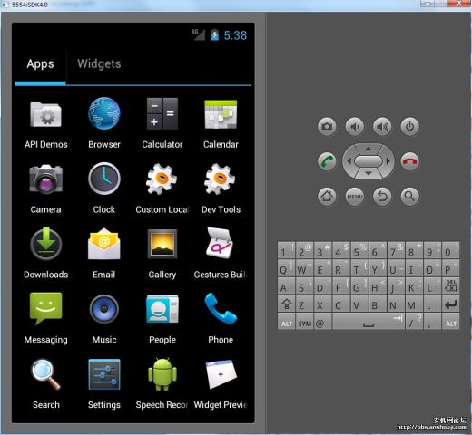Click the Shift key on emulator keyboard
The width and height of the screenshot is (472, 435).
click(286, 304)
